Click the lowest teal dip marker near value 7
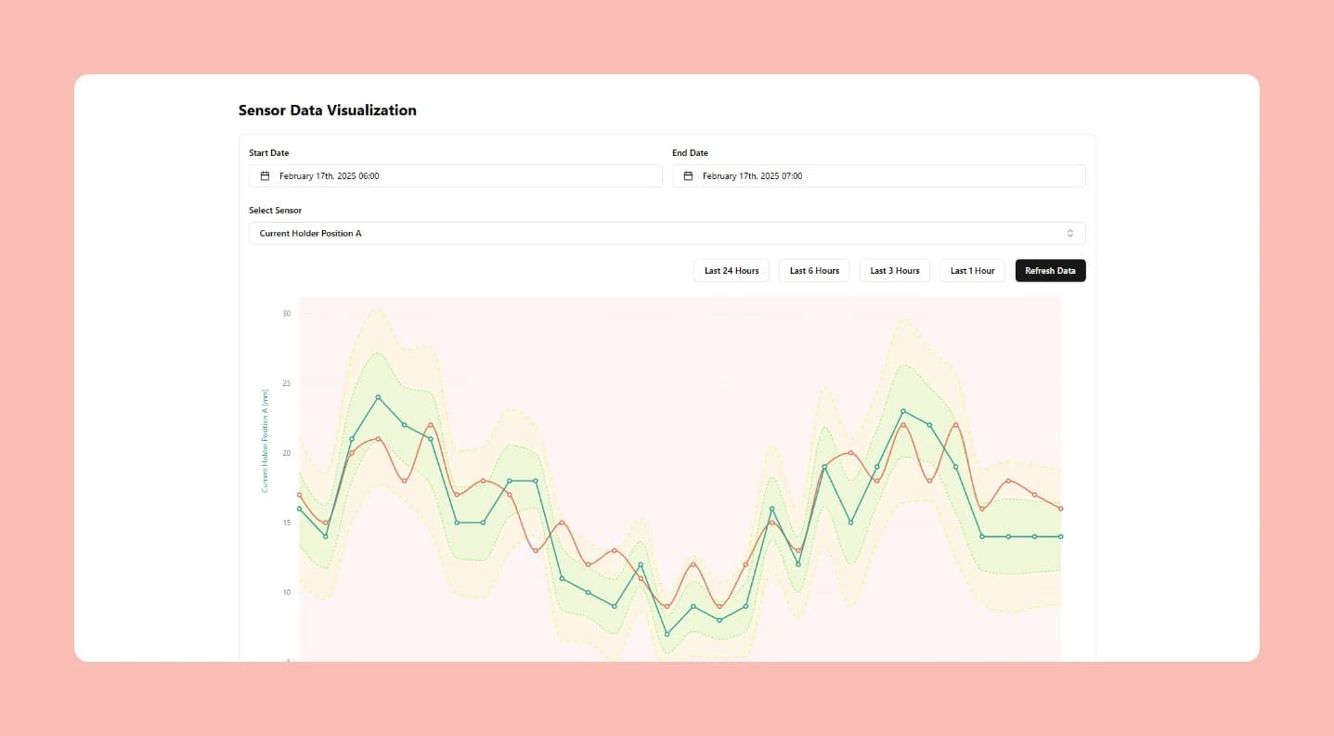Image resolution: width=1334 pixels, height=736 pixels. click(665, 636)
